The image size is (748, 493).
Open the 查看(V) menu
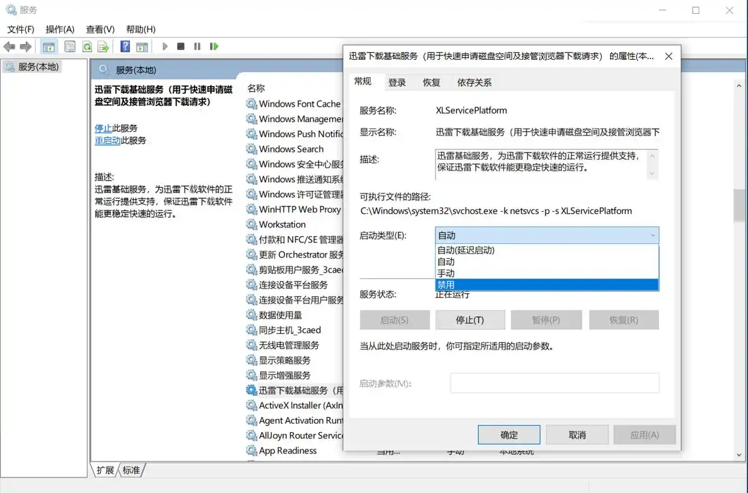(x=99, y=29)
